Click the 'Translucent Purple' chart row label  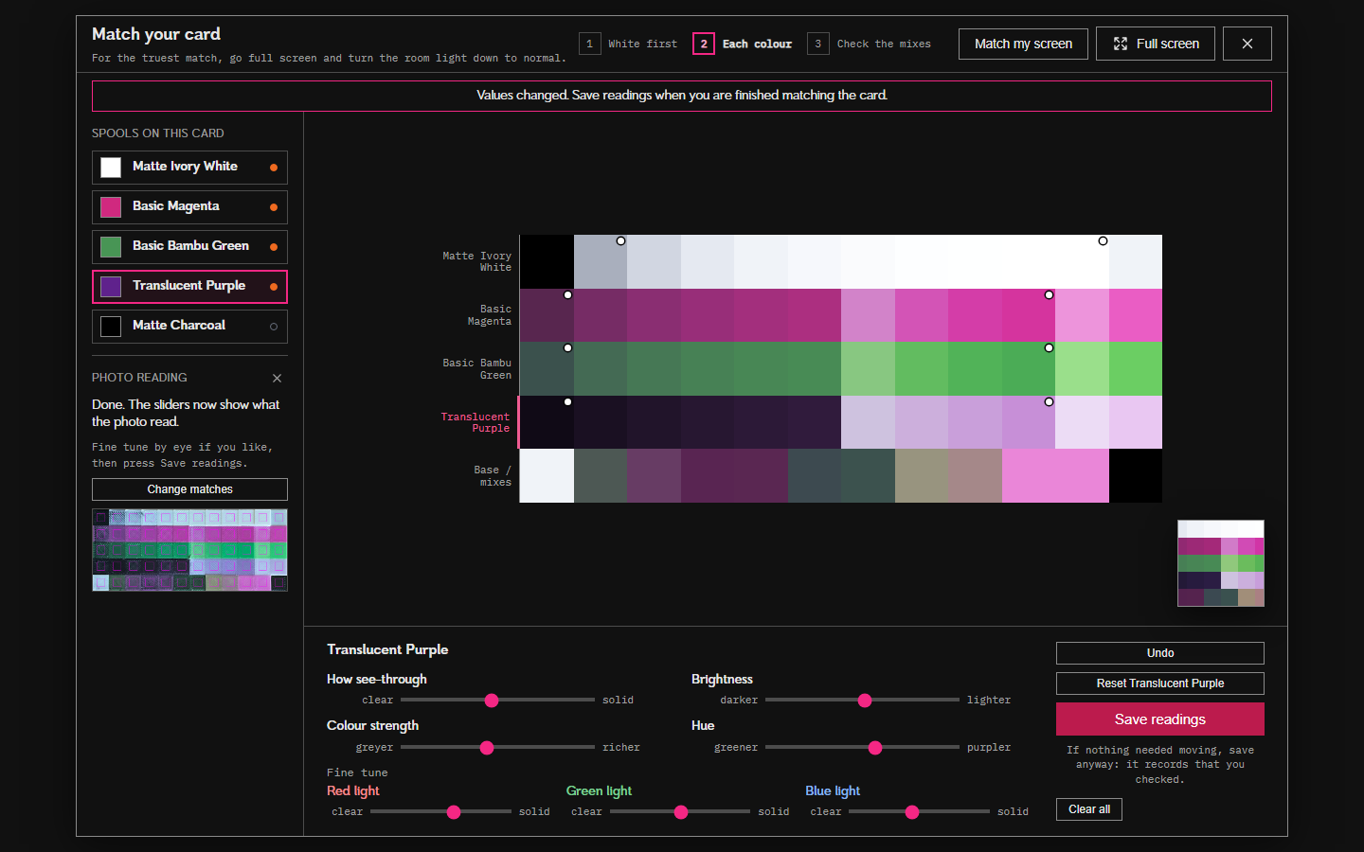(x=476, y=422)
